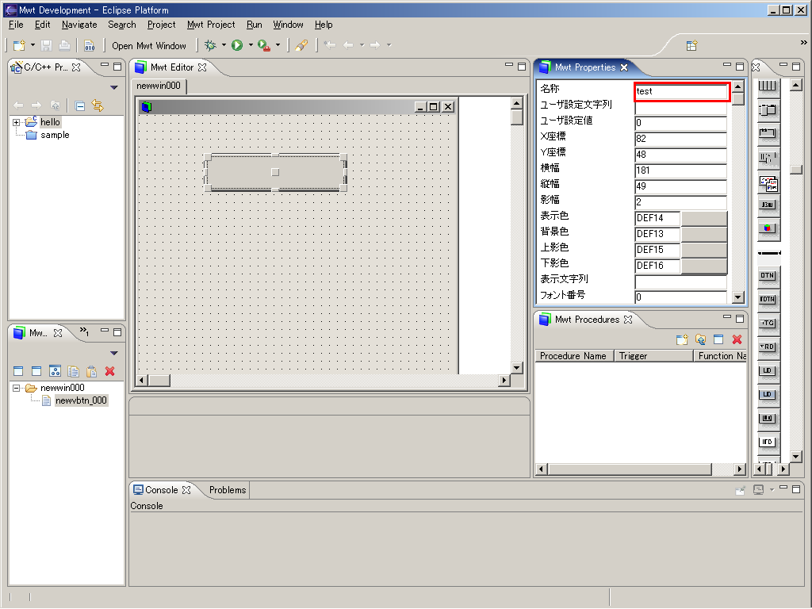Select the BTN widget in the palette
Viewport: 812px width, 609px height.
(x=767, y=275)
